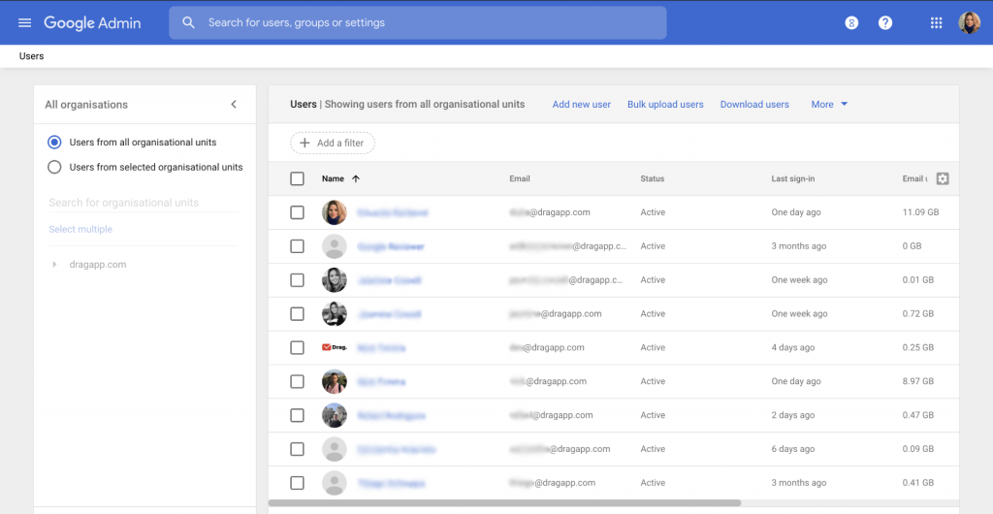Click the Name sort arrow

(356, 179)
